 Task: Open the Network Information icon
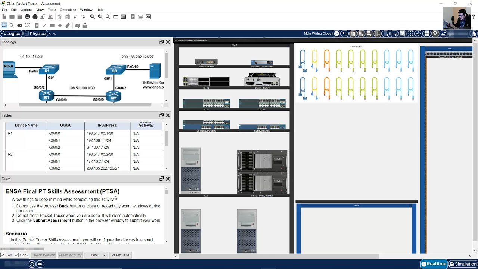[x=35, y=17]
